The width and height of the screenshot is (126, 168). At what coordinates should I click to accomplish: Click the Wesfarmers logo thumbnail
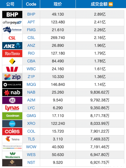tap(12, 155)
